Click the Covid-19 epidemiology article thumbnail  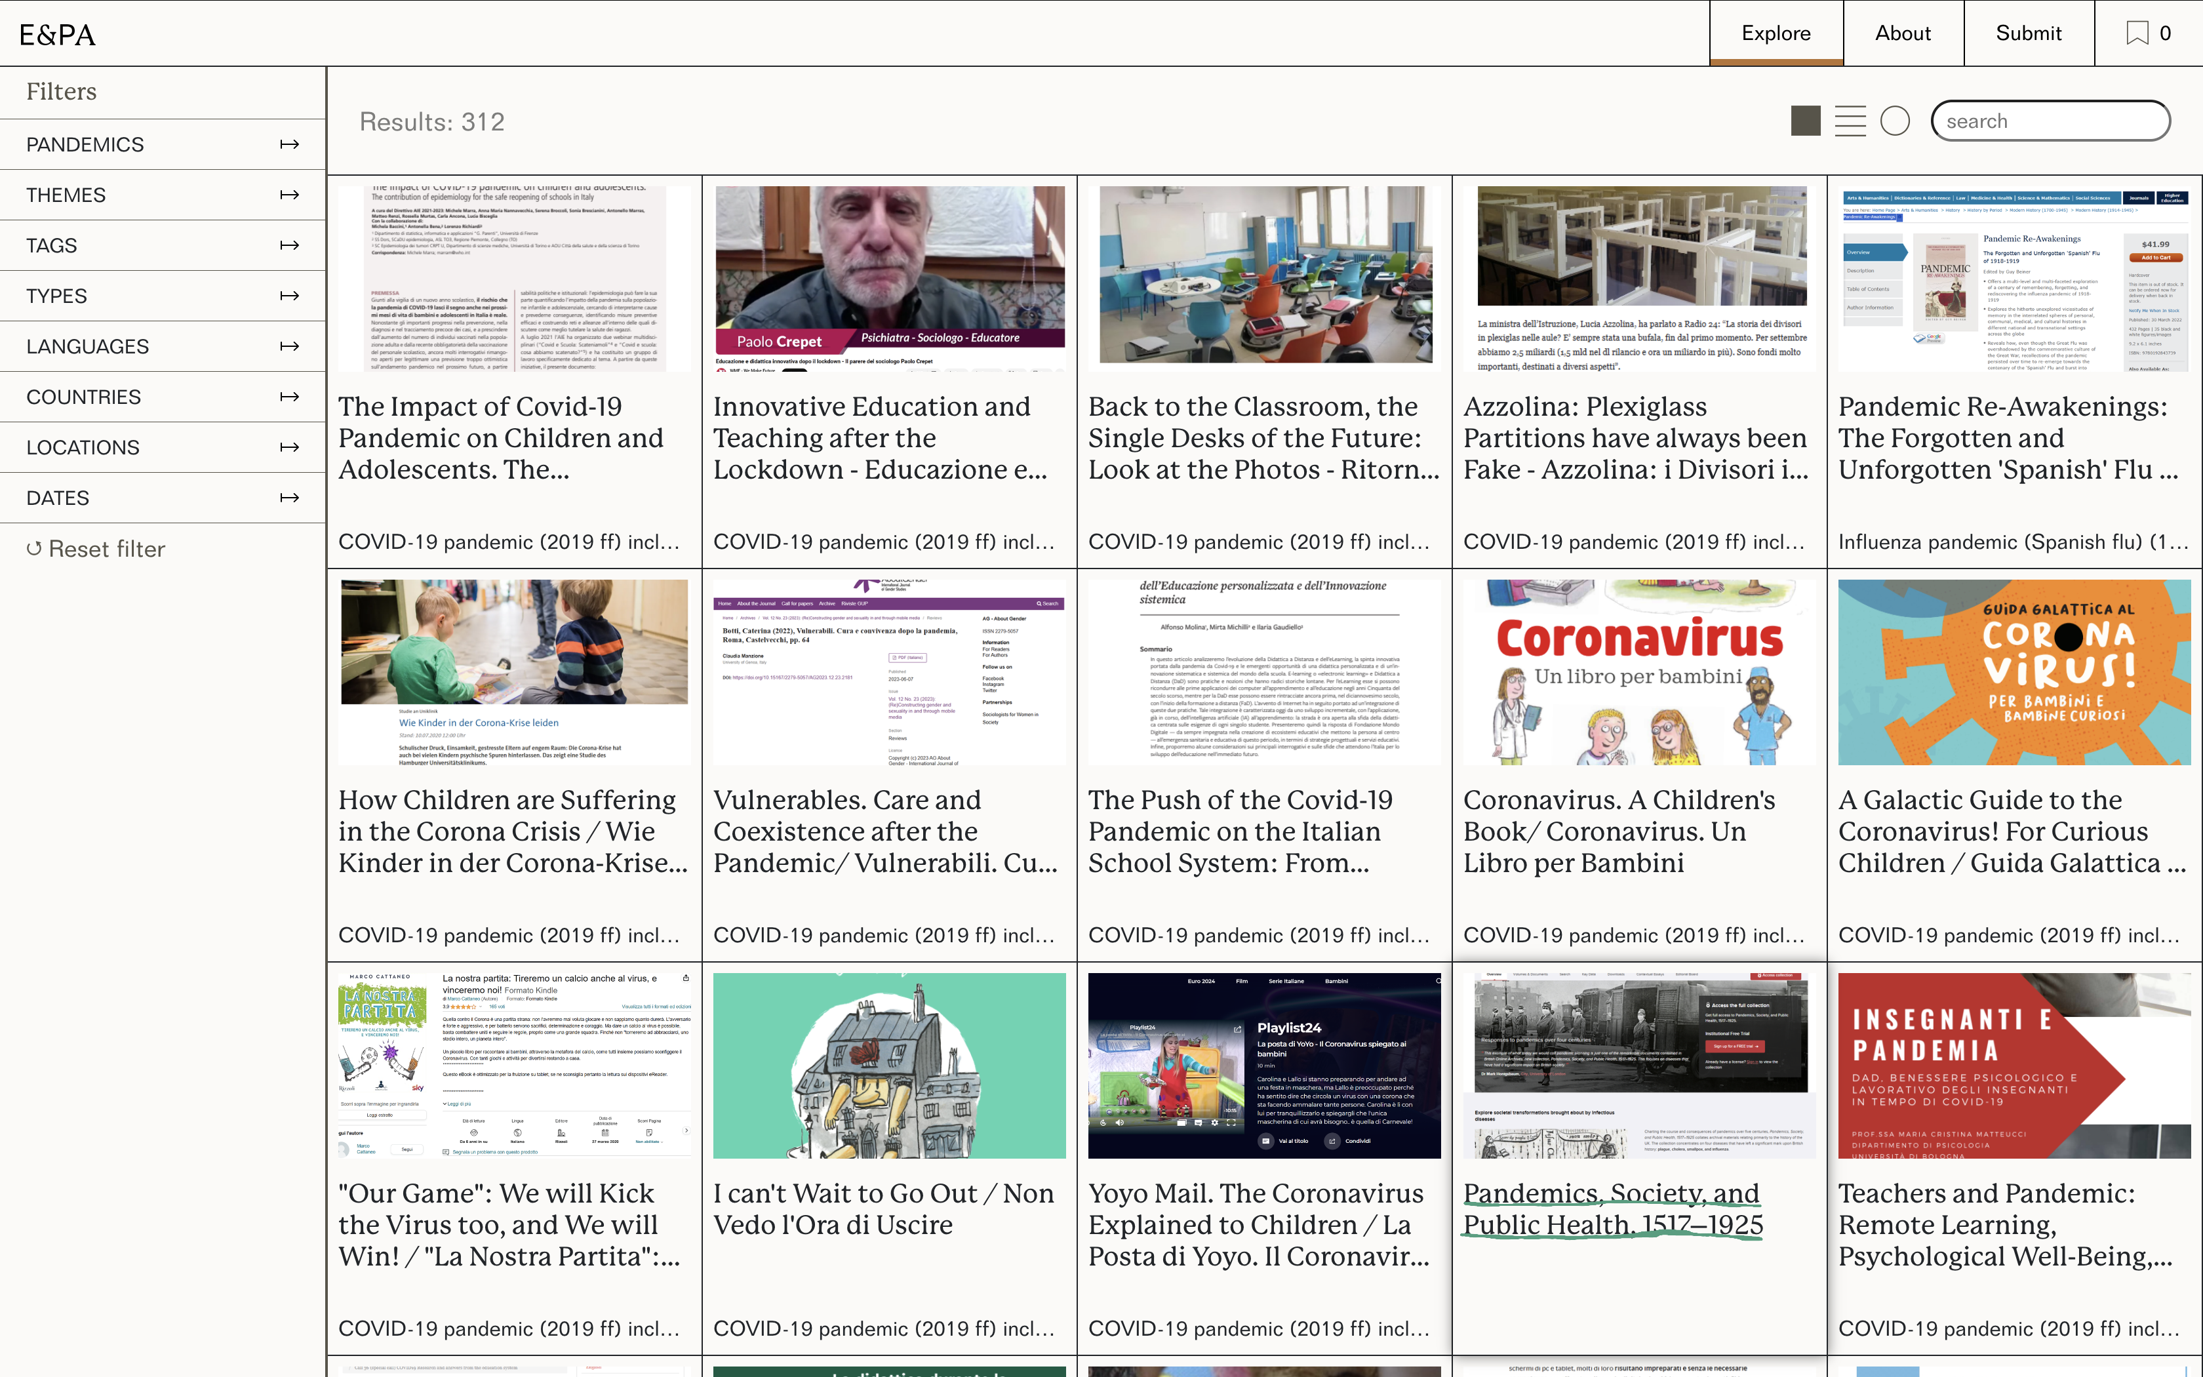[514, 279]
